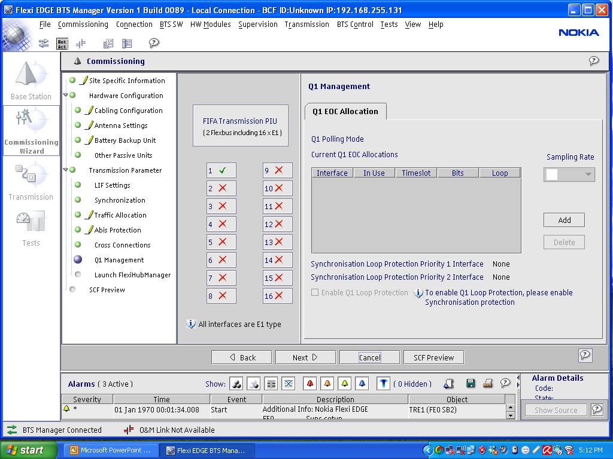Toggle the yellow bell alarm filter

(x=344, y=384)
